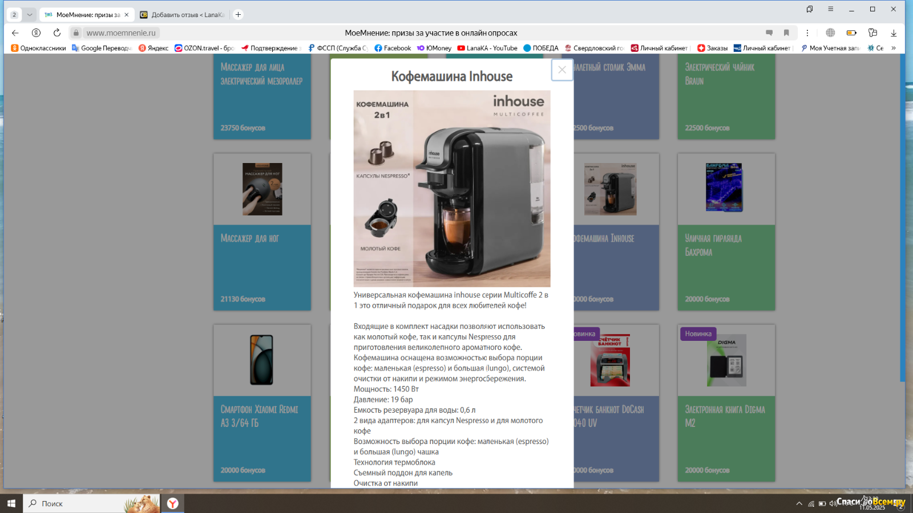Image resolution: width=913 pixels, height=513 pixels.
Task: Open the DoCash banknote counter card
Action: click(x=616, y=403)
